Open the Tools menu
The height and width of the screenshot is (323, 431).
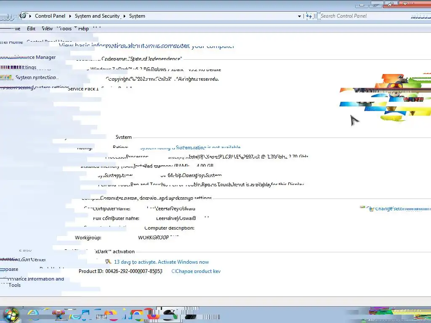[x=64, y=29]
